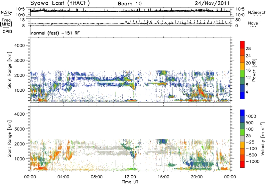This screenshot has width=266, height=184.
Task: Click the 'Time UT' axis title
Action: (x=130, y=182)
